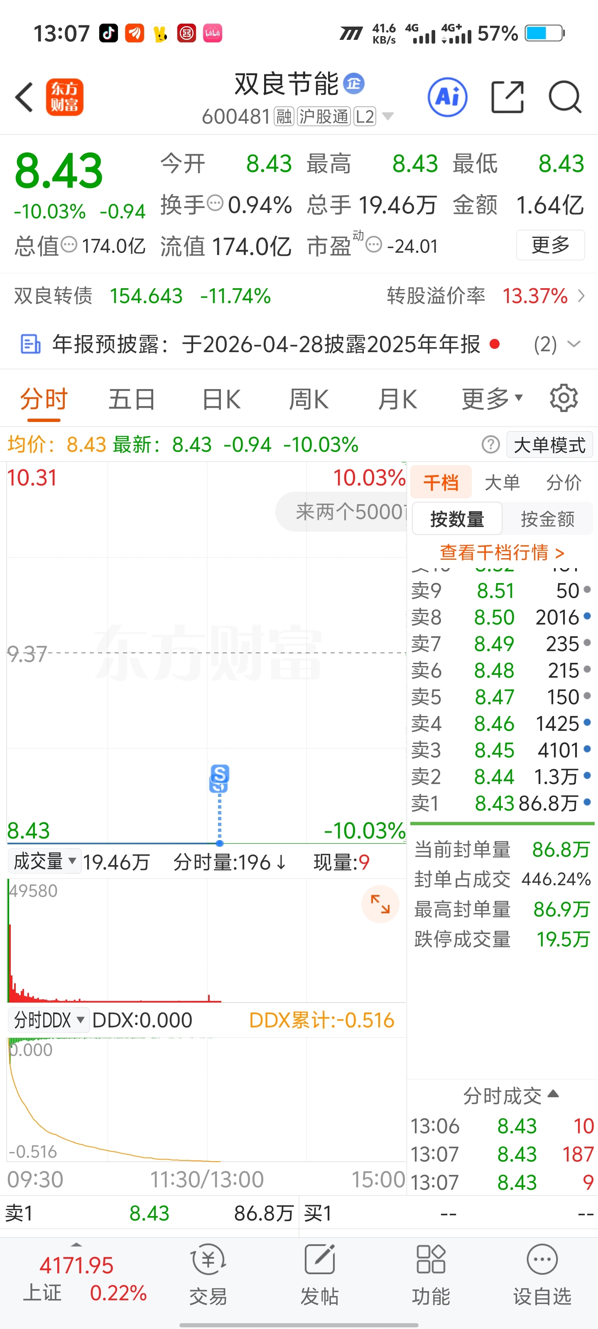Tap the blue 企 enterprise badge

pos(354,83)
